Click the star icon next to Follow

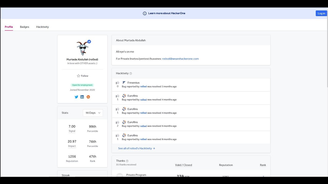[x=78, y=76]
